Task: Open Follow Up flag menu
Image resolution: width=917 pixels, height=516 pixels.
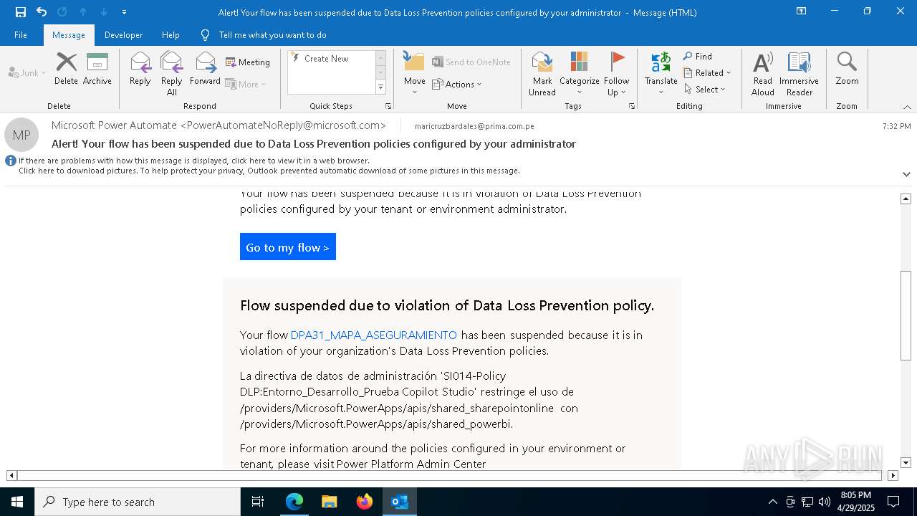Action: click(617, 73)
